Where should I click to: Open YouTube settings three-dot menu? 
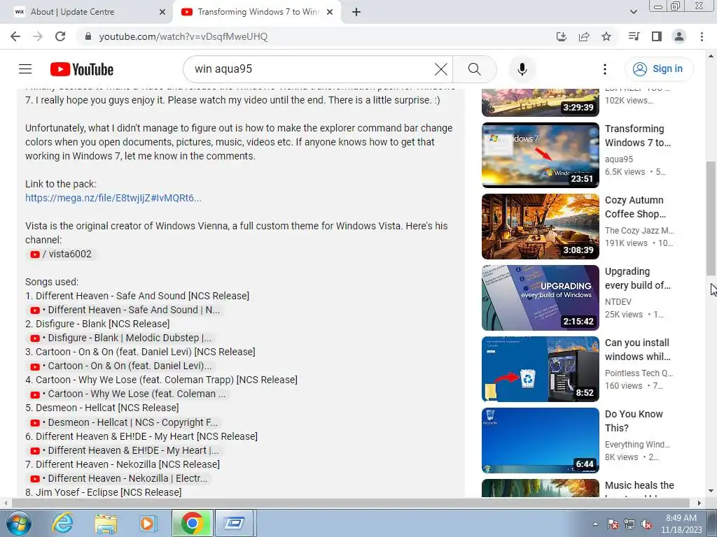(x=605, y=69)
